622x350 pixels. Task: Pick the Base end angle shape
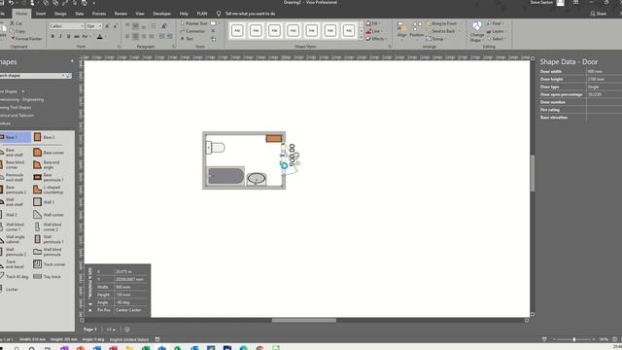(x=47, y=164)
